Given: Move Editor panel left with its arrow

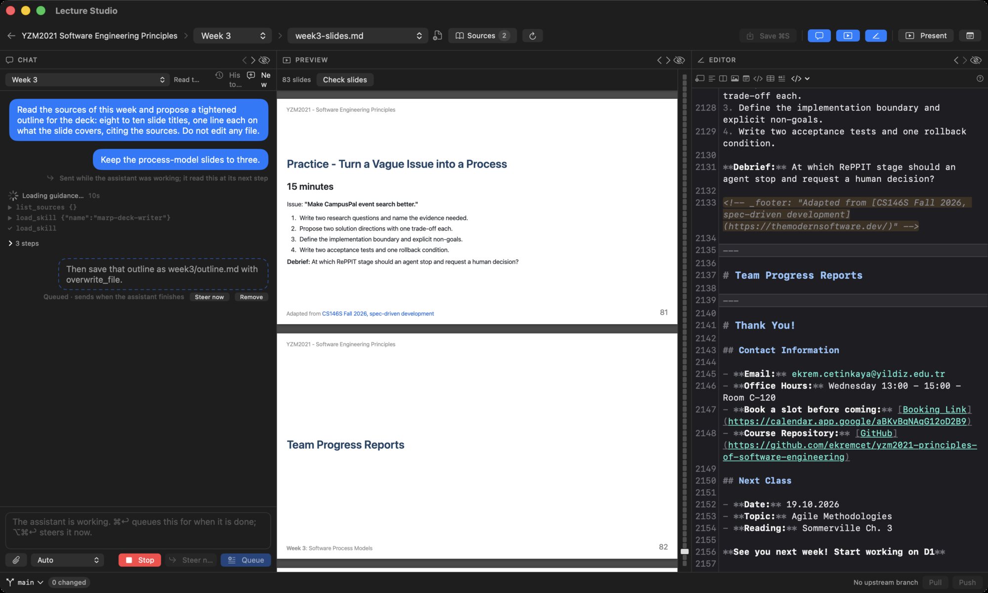Looking at the screenshot, I should click(x=956, y=60).
